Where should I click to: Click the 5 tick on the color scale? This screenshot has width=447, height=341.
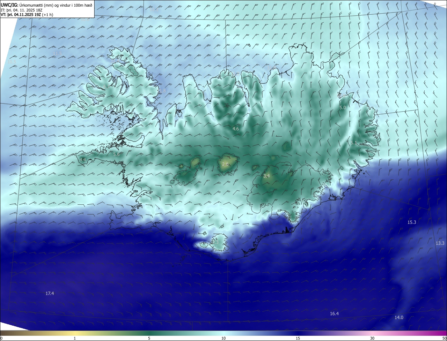tap(149, 339)
